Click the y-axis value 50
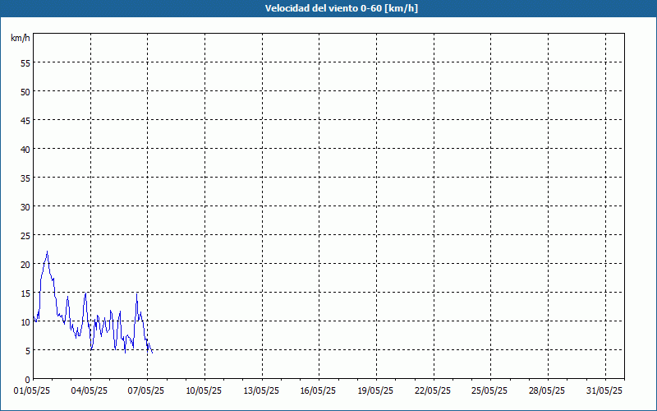Image resolution: width=657 pixels, height=411 pixels. click(25, 92)
